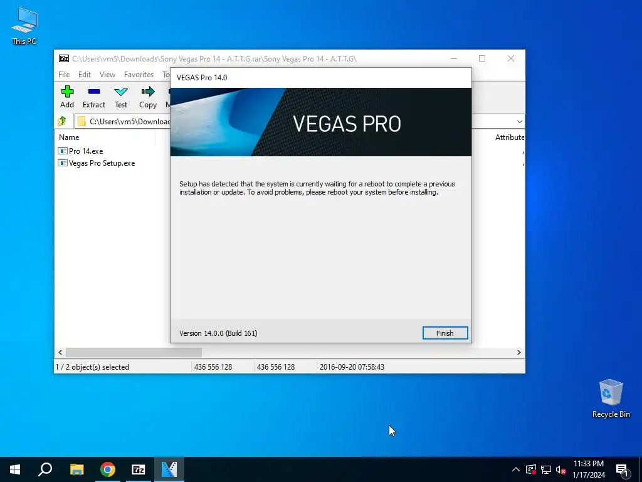Sort by the Attributes column header
Viewport: 642px width, 482px height.
click(509, 137)
